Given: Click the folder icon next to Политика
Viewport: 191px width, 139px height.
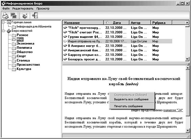Looking at the screenshot, I should [14, 48].
